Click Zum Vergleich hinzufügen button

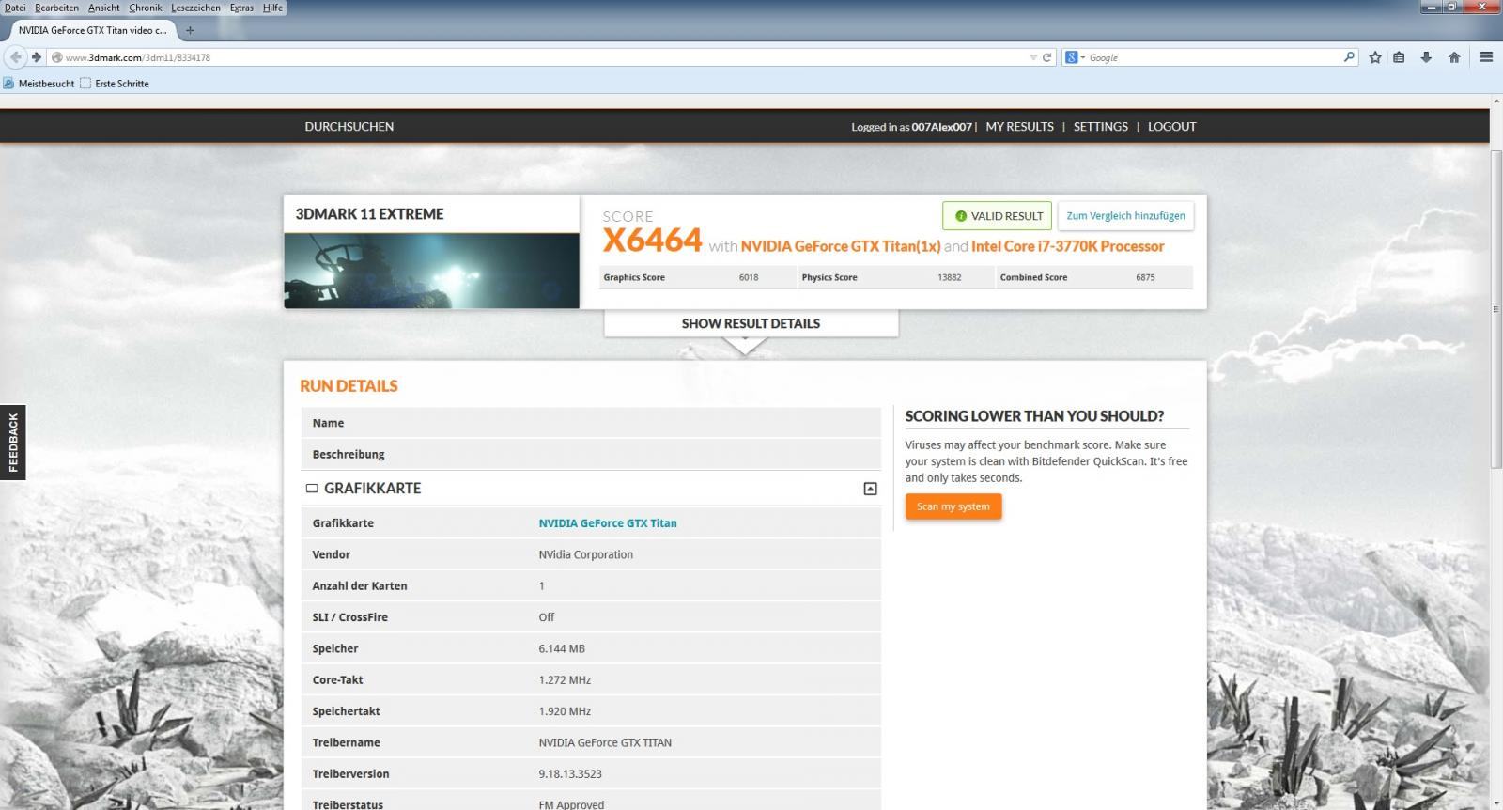1125,216
